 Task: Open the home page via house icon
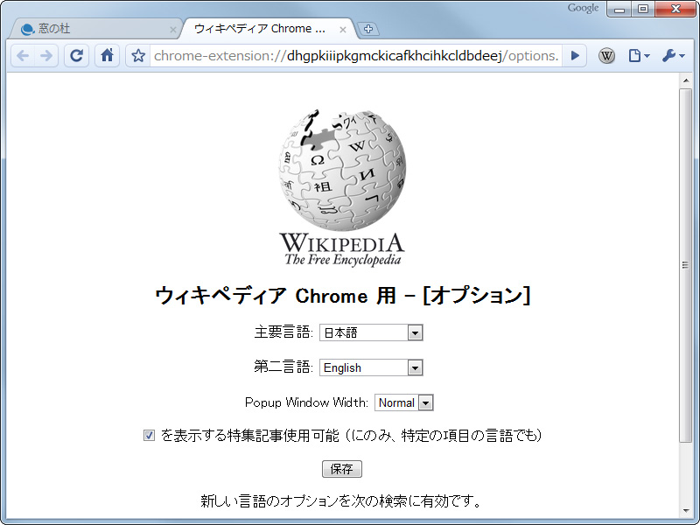tap(107, 56)
